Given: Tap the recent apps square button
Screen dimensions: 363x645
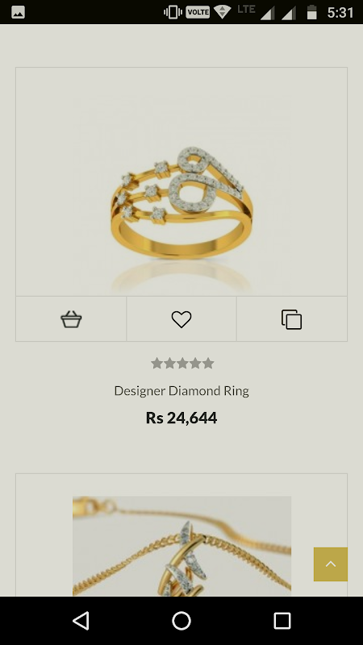Looking at the screenshot, I should pos(282,620).
